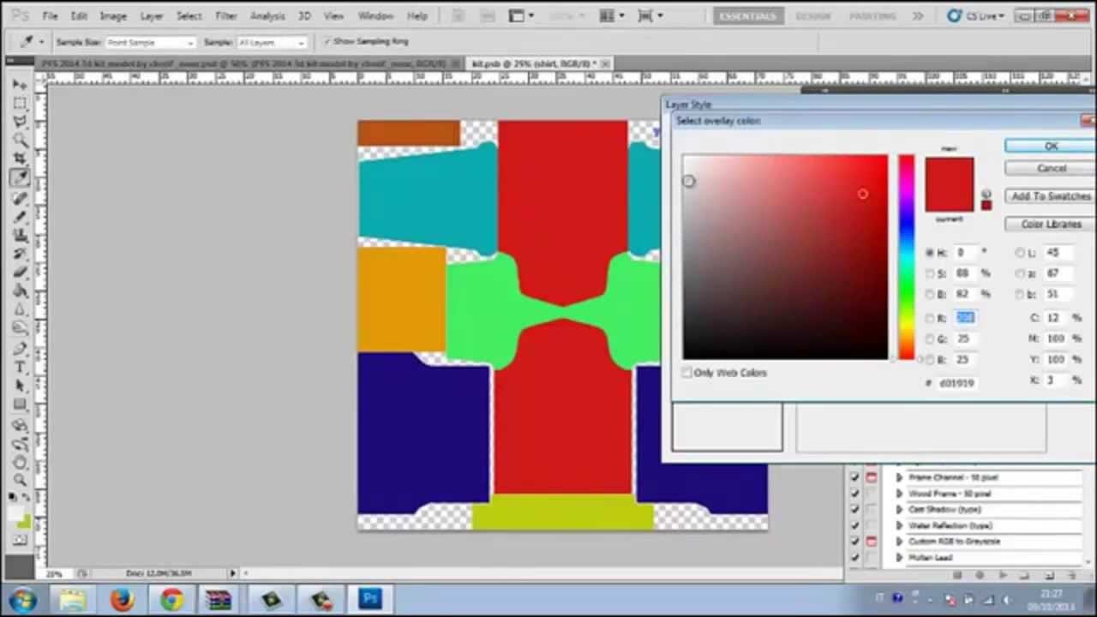Open the File menu
This screenshot has height=617, width=1097.
51,16
